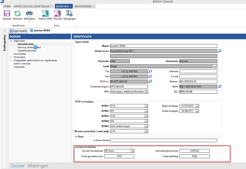Click the Afdelingen link at bottom
246x169 pixels.
tap(38, 166)
